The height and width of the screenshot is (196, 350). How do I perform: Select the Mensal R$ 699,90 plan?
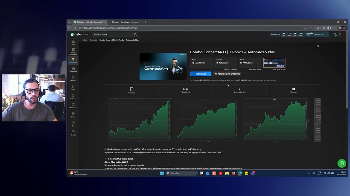pyautogui.click(x=202, y=63)
